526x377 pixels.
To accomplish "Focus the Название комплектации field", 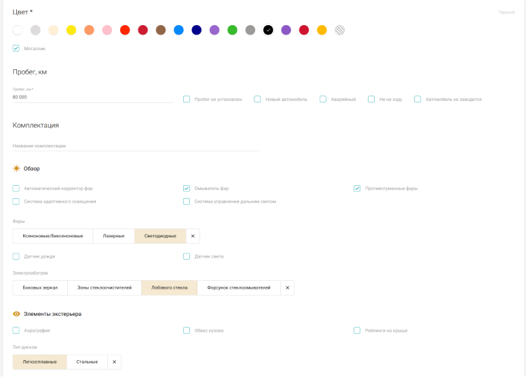I will tap(135, 146).
